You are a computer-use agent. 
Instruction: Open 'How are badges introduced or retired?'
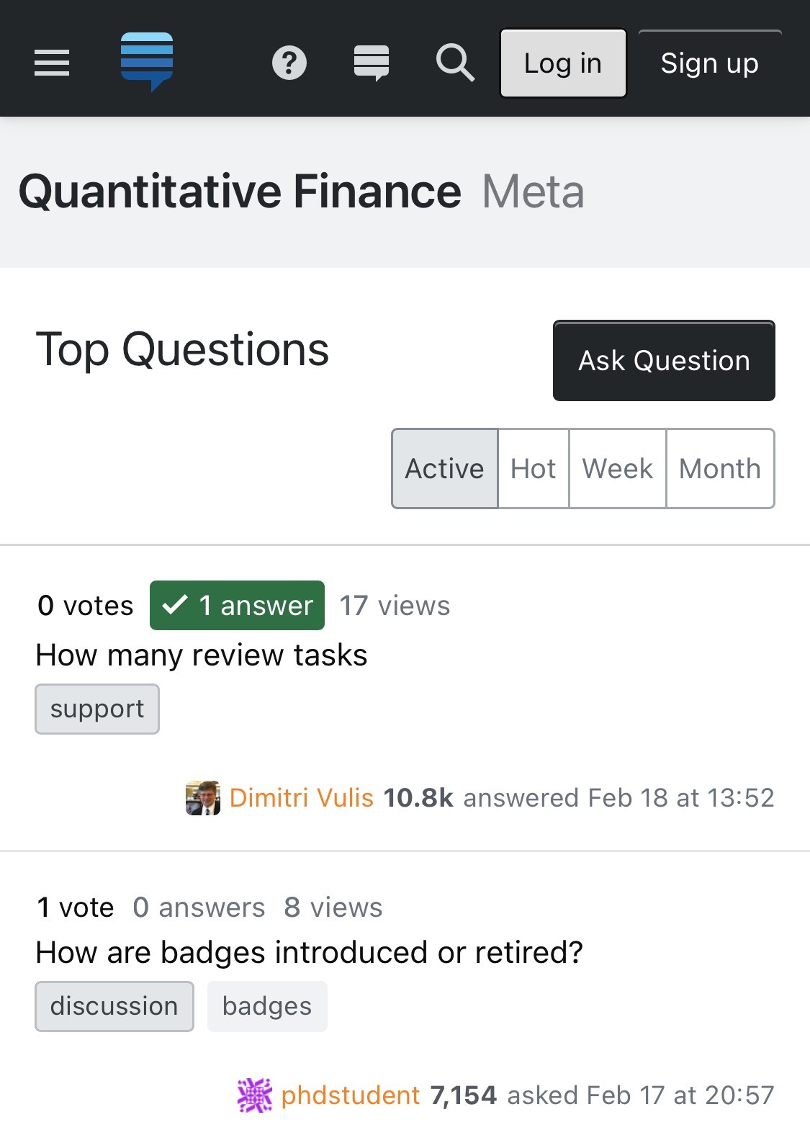tap(310, 953)
